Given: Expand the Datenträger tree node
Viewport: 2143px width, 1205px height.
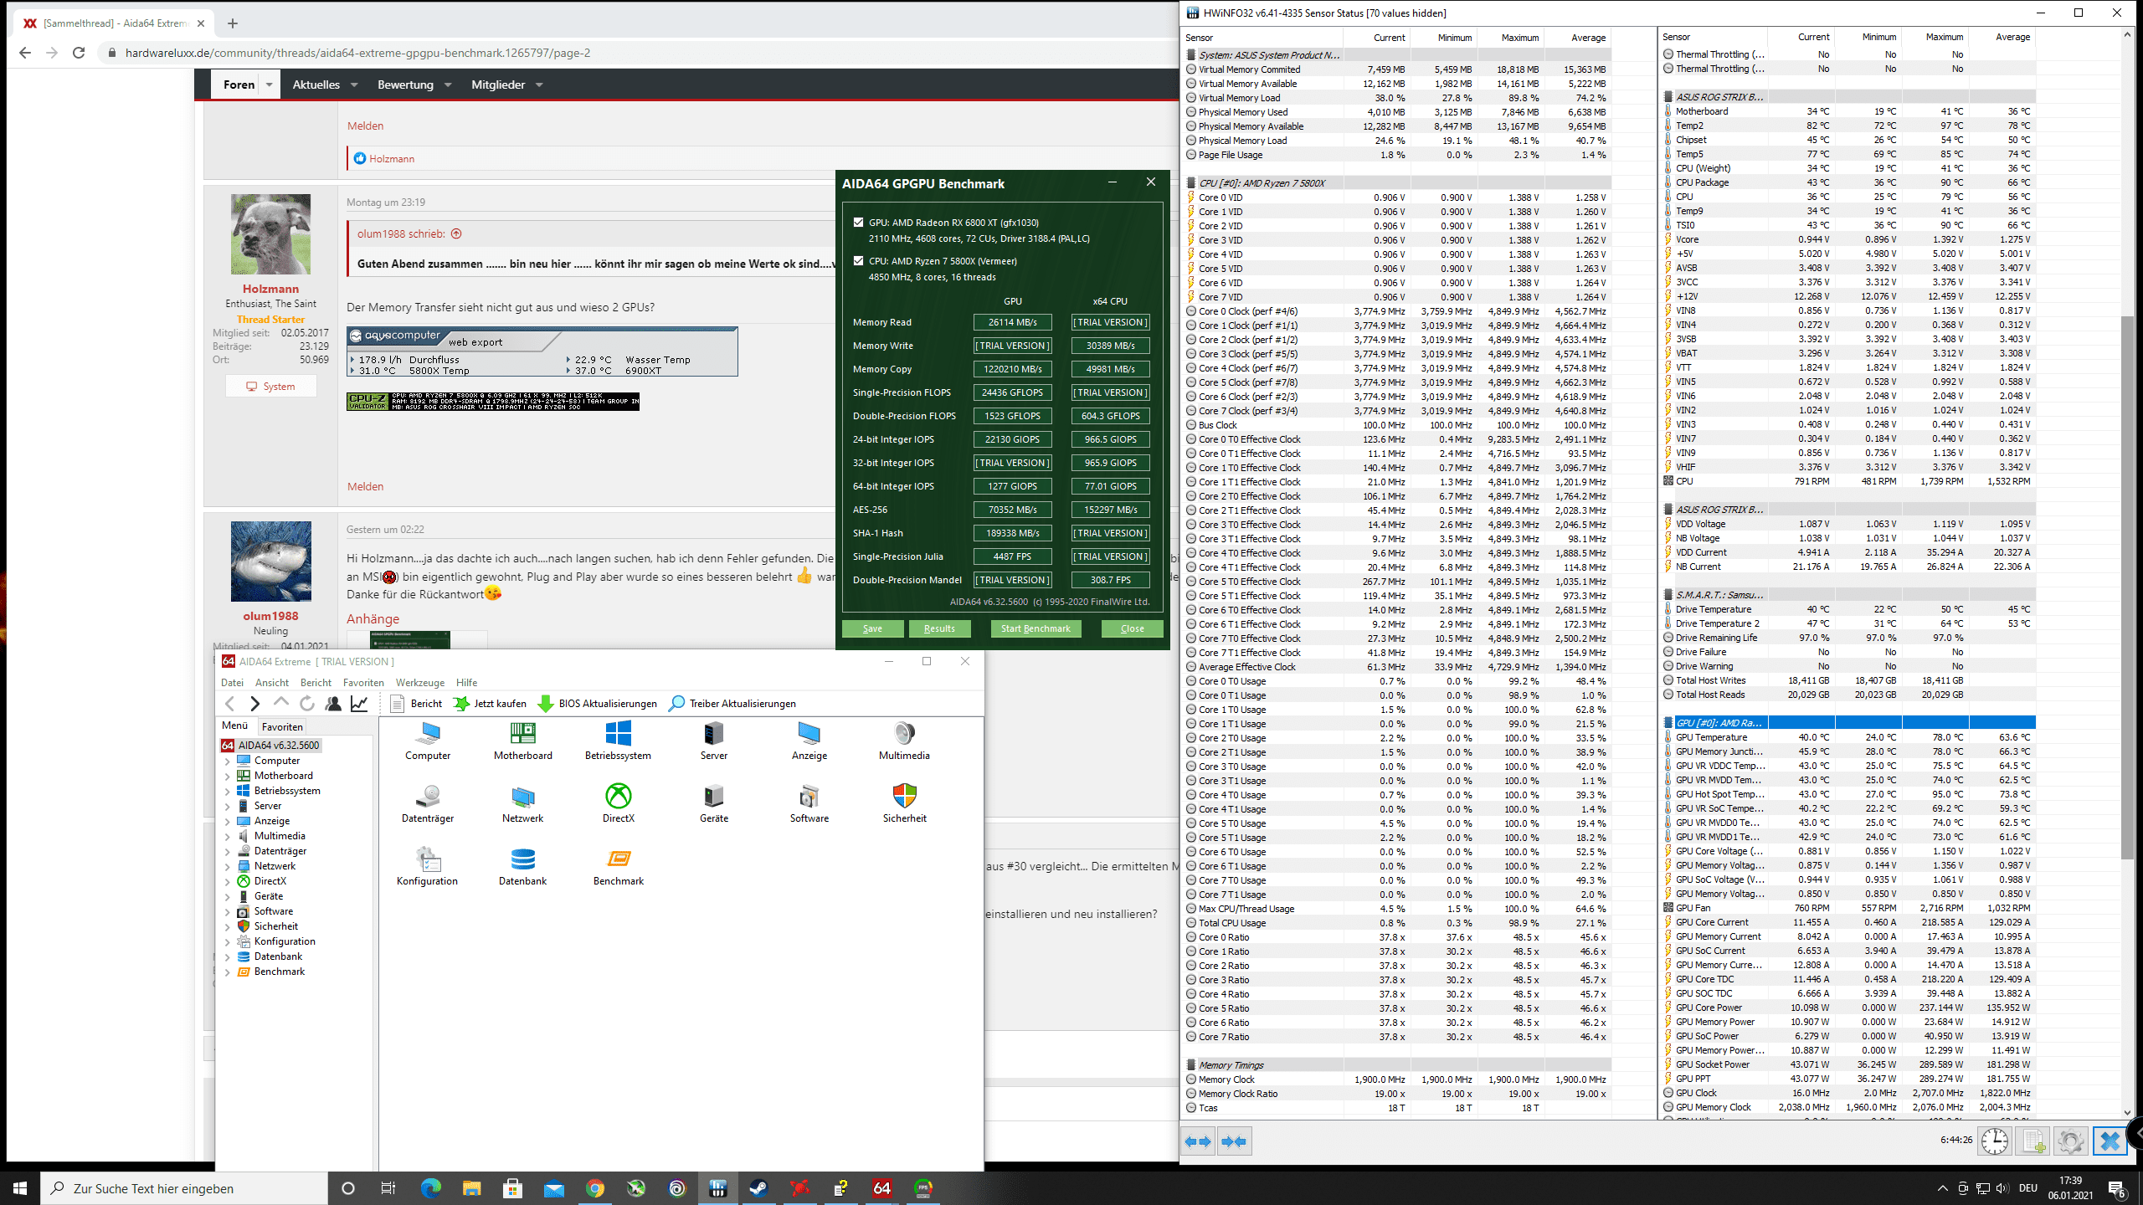Looking at the screenshot, I should point(228,851).
